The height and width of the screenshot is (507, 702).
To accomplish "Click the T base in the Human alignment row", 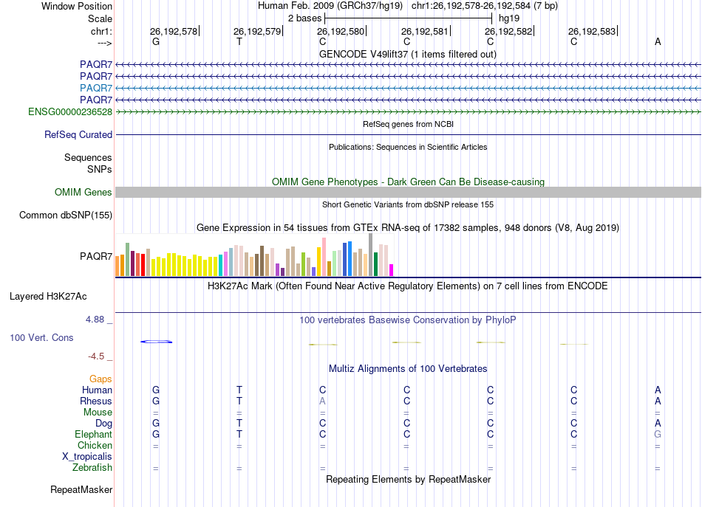I will pyautogui.click(x=239, y=390).
